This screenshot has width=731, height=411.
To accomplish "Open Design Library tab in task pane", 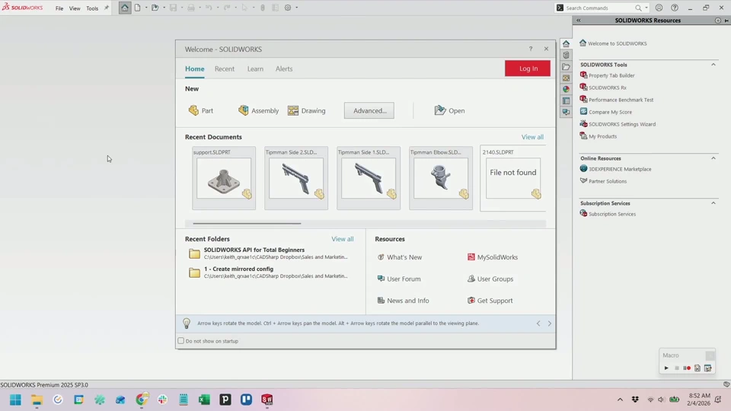I will (x=566, y=55).
